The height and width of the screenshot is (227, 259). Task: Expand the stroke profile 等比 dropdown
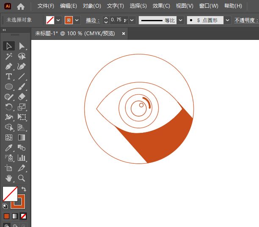(x=181, y=20)
